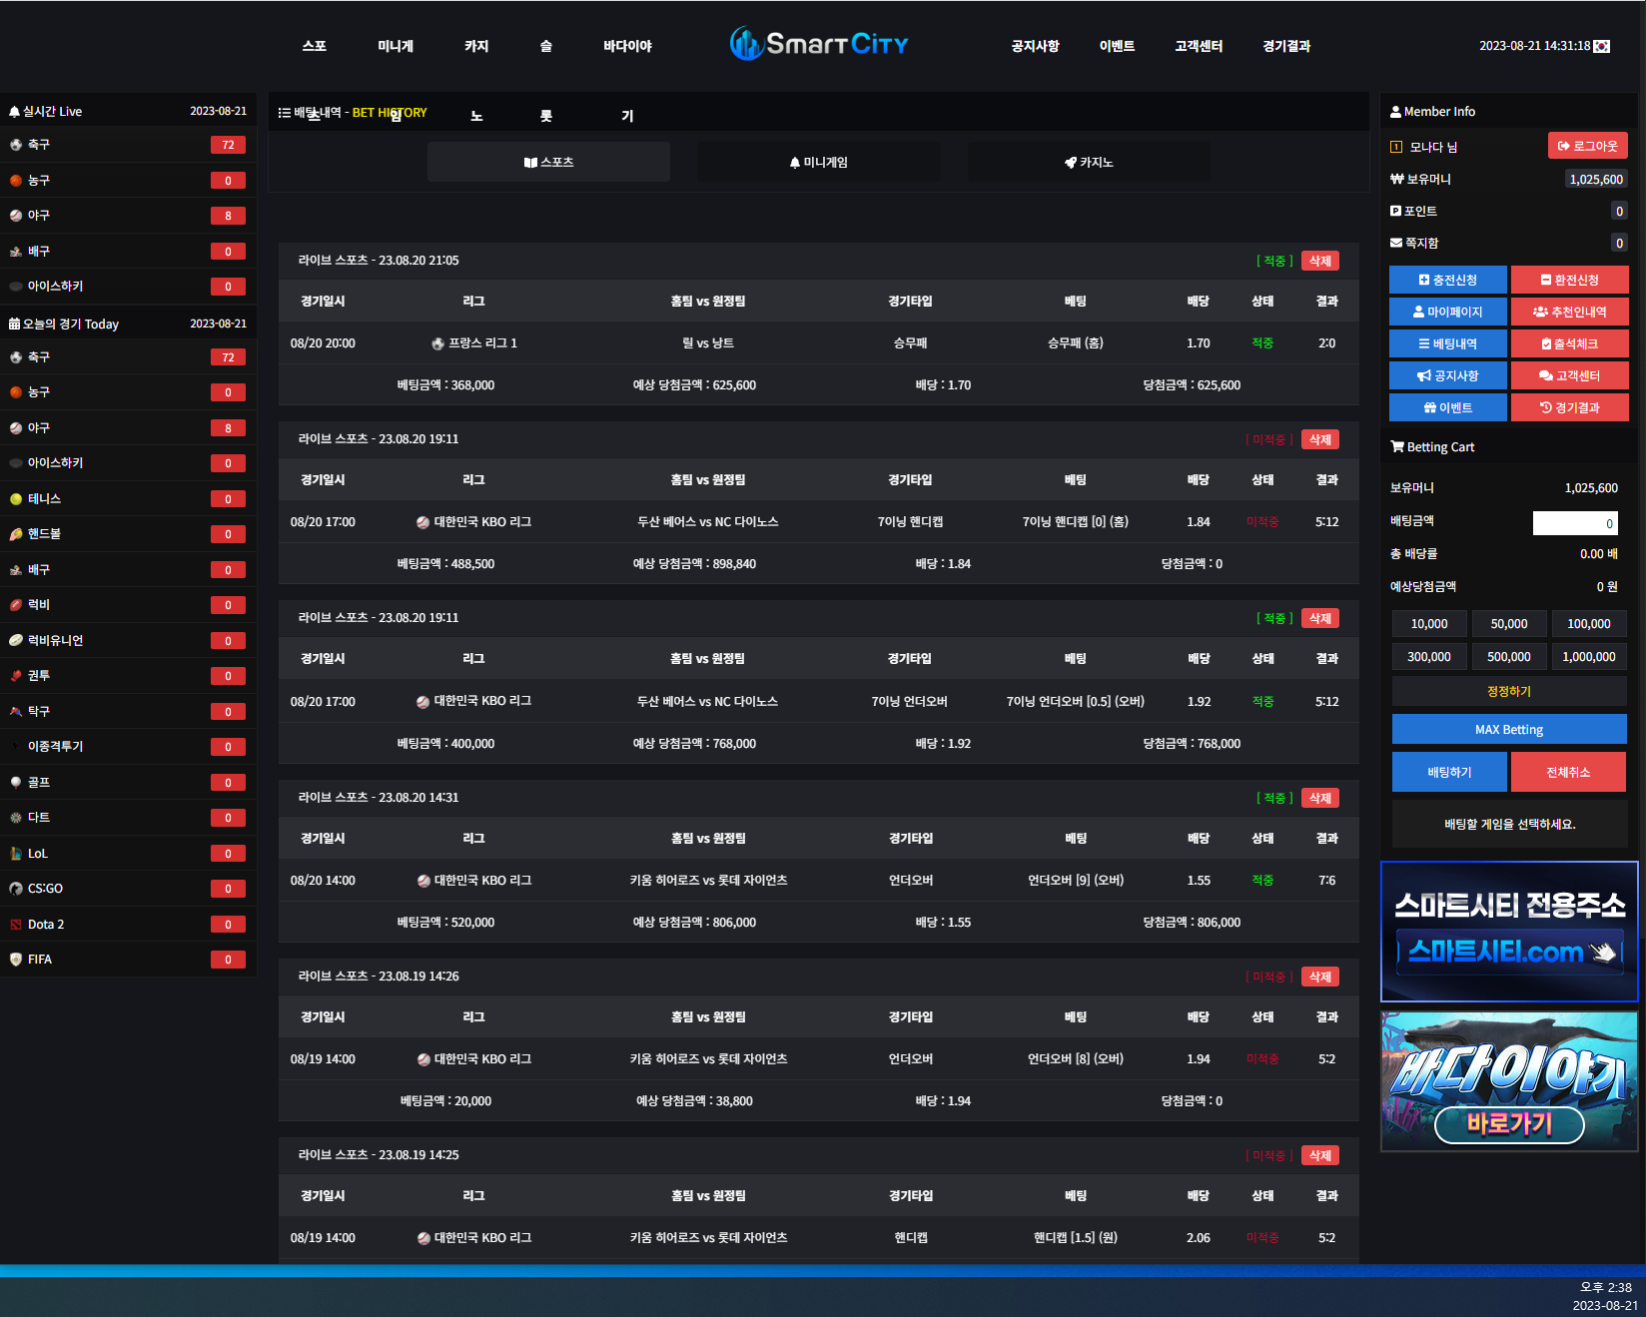Screen dimensions: 1646x1317
Task: Click the boxing glove icon next to 권투
Action: (16, 676)
